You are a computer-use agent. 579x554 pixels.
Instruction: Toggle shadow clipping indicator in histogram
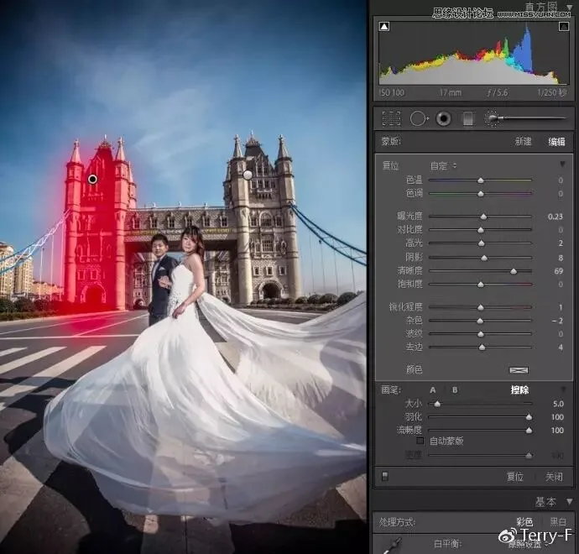(x=384, y=27)
